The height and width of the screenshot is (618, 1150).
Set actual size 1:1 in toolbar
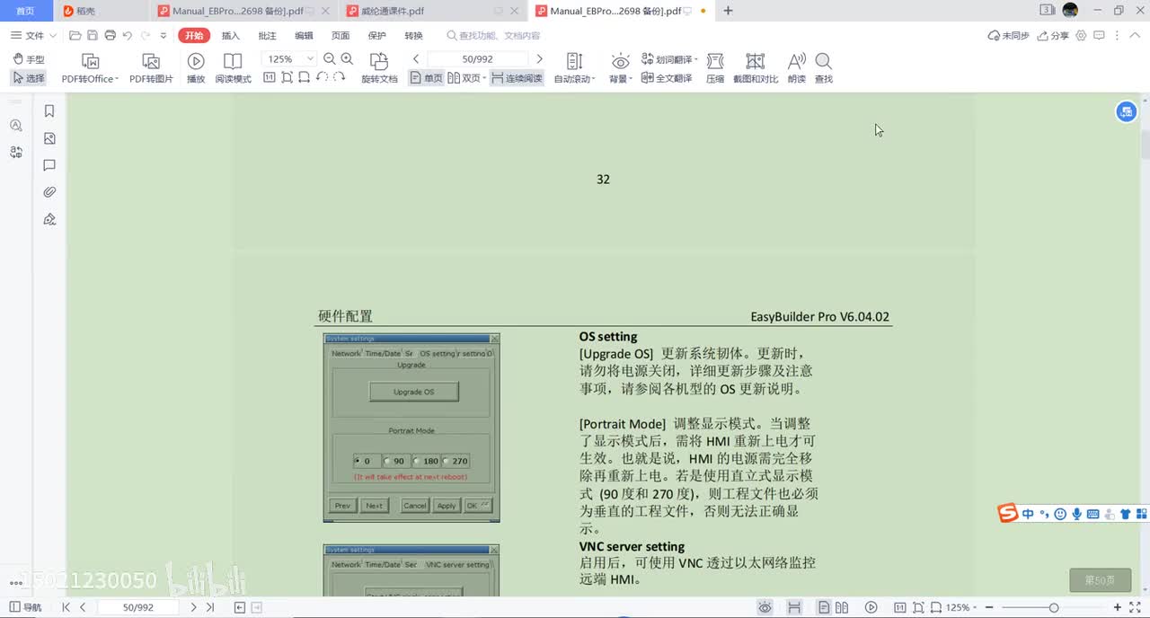tap(269, 78)
